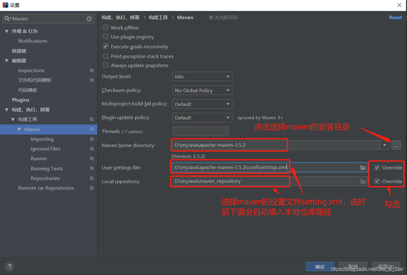Click the 为当前项目 copy icon in the breadcrumb

click(x=211, y=18)
